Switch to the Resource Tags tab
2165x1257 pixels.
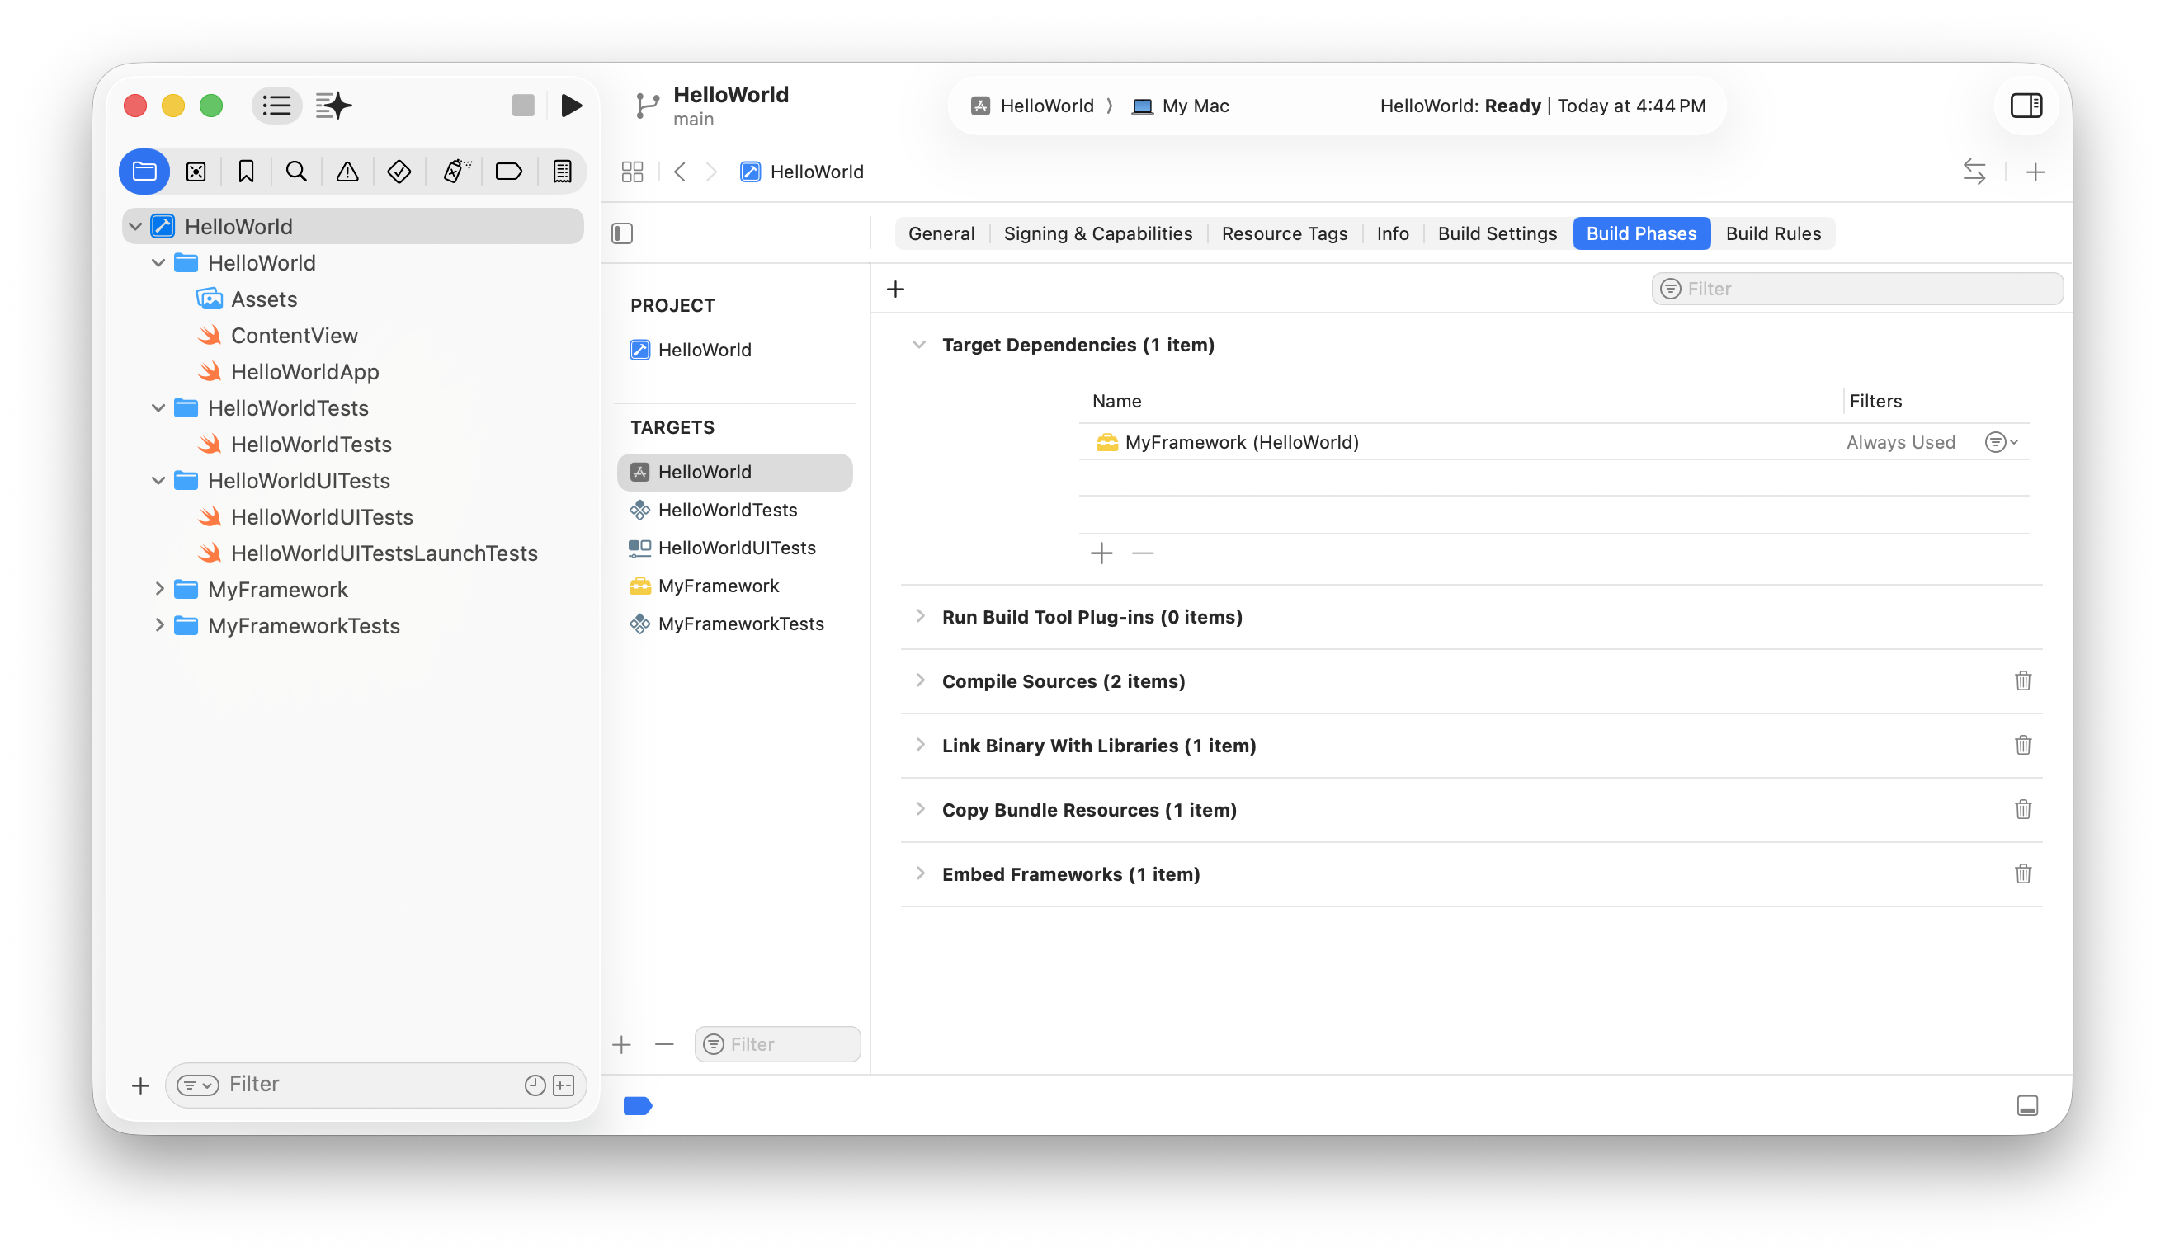pyautogui.click(x=1285, y=233)
